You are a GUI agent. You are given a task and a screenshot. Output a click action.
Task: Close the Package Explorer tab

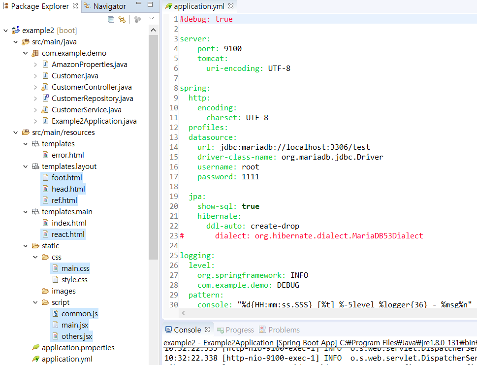click(75, 6)
